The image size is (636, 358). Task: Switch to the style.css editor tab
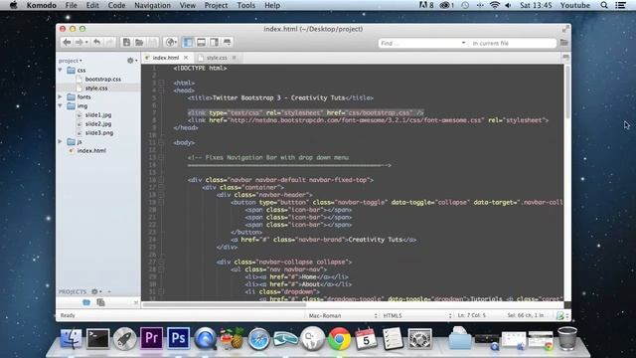click(217, 58)
